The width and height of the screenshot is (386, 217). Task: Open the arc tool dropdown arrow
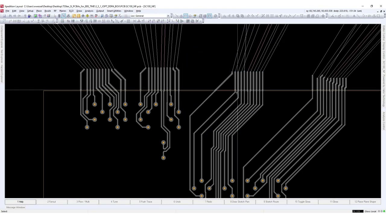pyautogui.click(x=366, y=16)
